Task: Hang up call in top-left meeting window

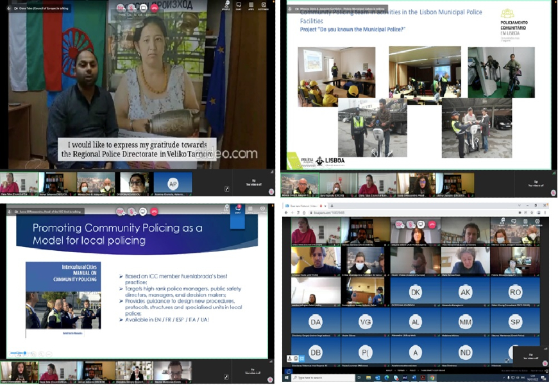Action: pyautogui.click(x=155, y=8)
